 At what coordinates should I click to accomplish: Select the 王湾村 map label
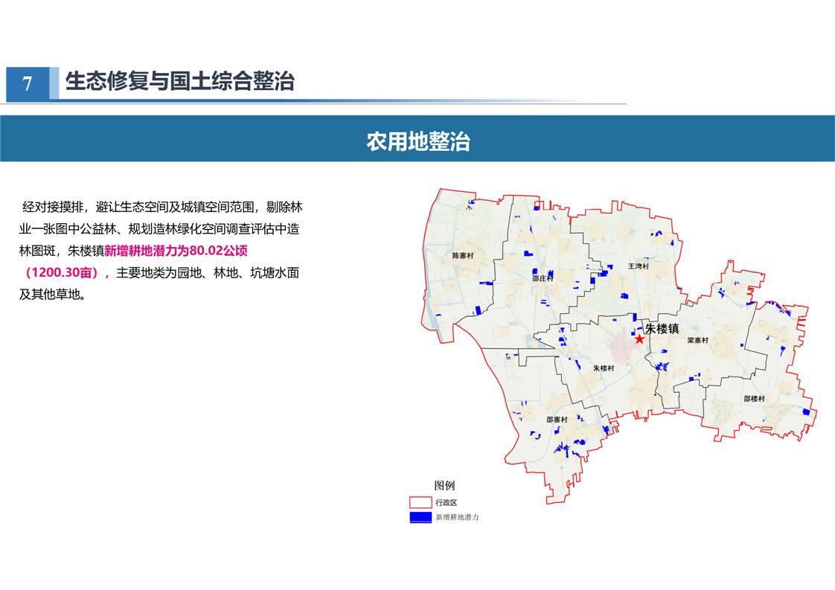(638, 266)
